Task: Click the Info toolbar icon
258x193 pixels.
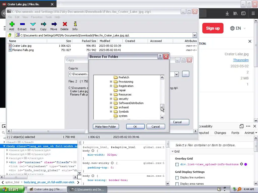Action: click(x=75, y=24)
